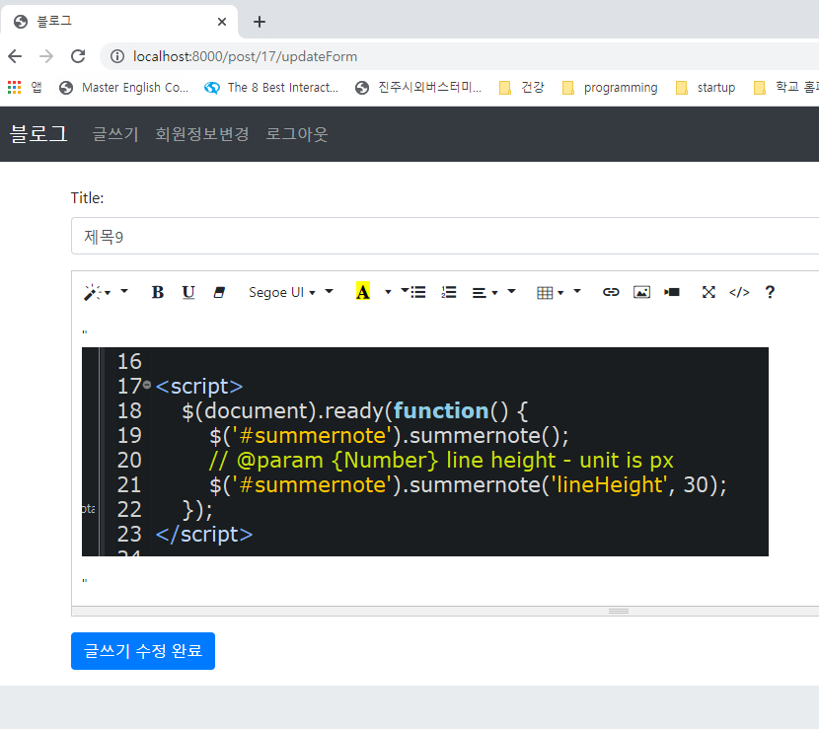Viewport: 819px width, 729px height.
Task: Click the eraser remove font style icon
Action: 219,292
